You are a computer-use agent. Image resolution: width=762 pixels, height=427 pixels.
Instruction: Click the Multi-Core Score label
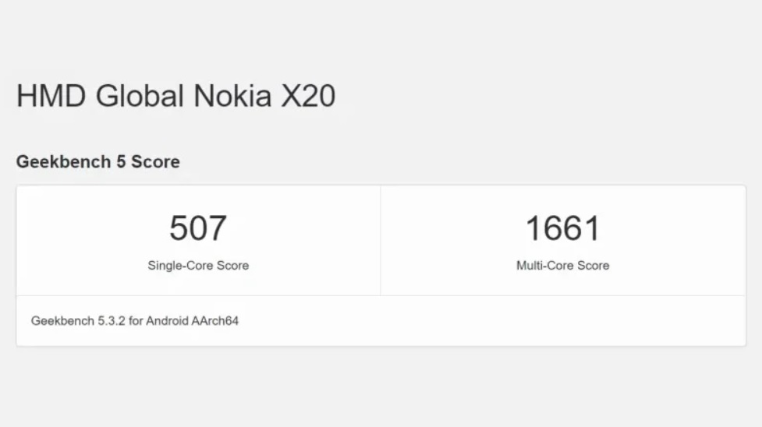coord(562,266)
